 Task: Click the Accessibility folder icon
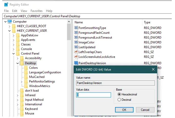point(22,58)
